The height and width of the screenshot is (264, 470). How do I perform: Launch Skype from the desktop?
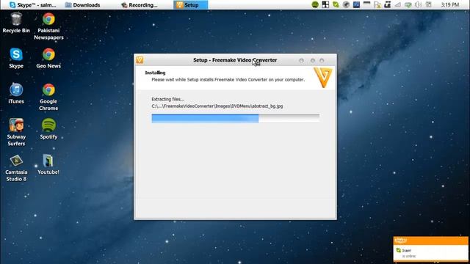[x=16, y=59]
